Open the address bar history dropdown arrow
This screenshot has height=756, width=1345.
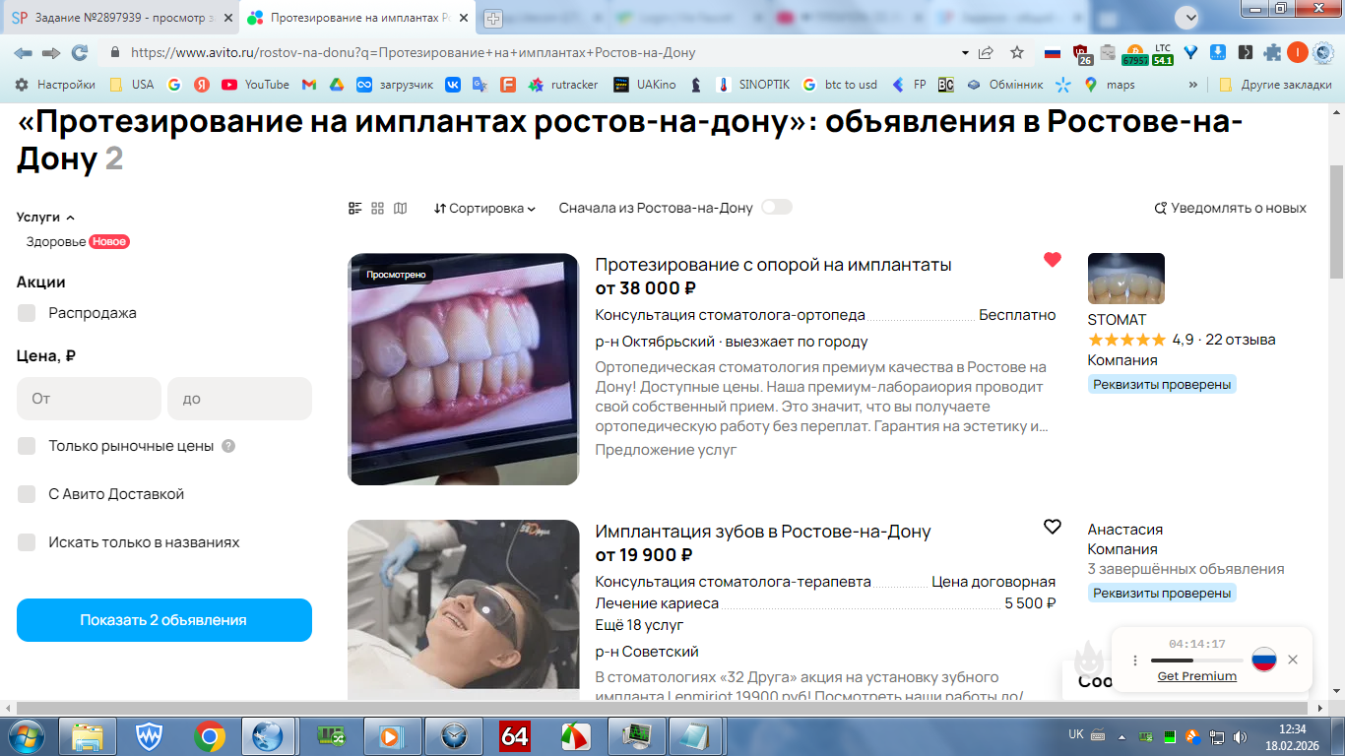[x=965, y=52]
